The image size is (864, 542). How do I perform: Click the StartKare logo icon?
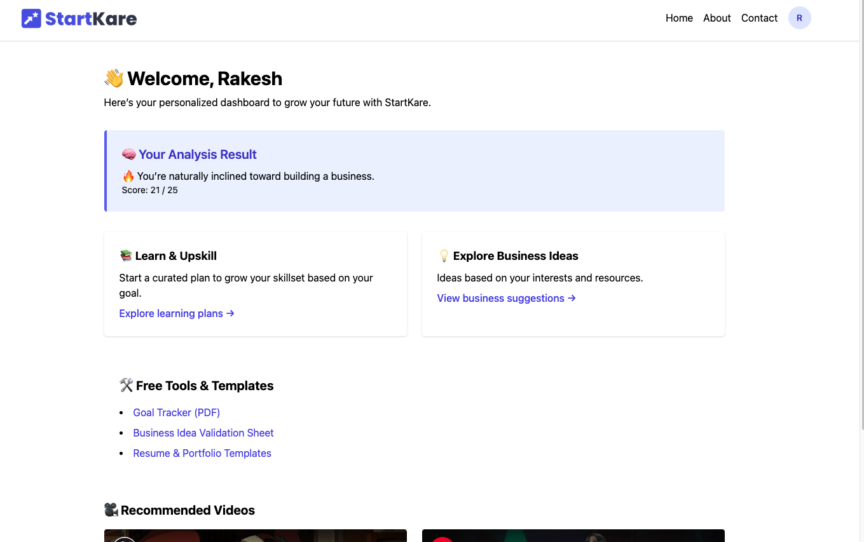pyautogui.click(x=31, y=18)
